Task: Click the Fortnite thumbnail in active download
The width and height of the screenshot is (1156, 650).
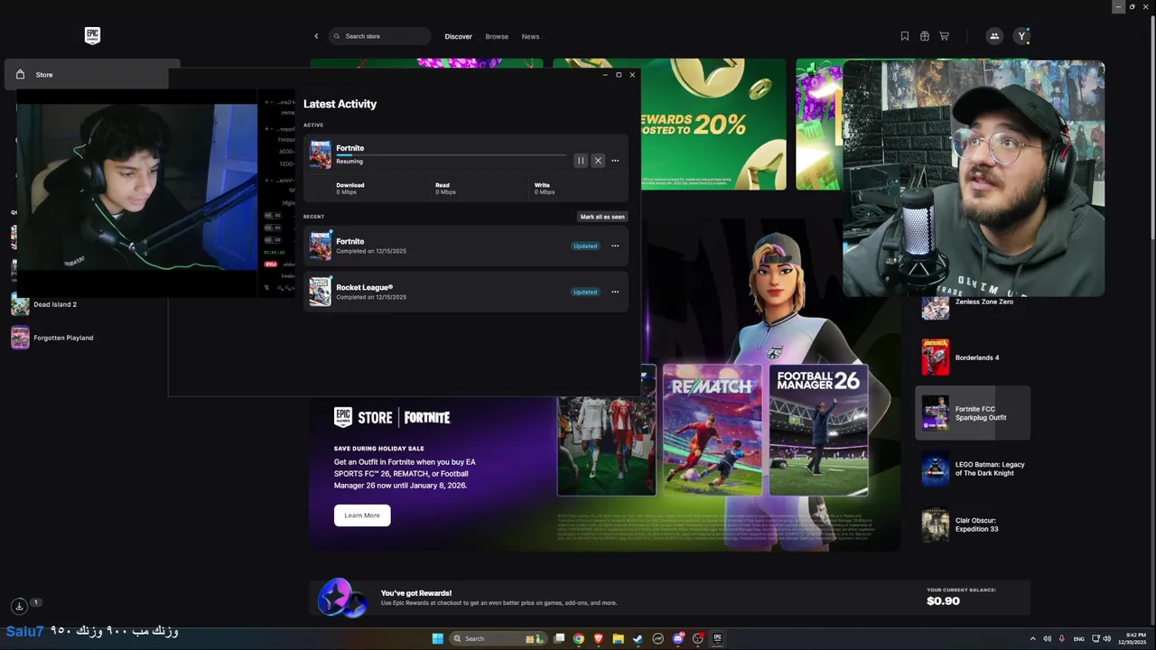Action: click(320, 154)
